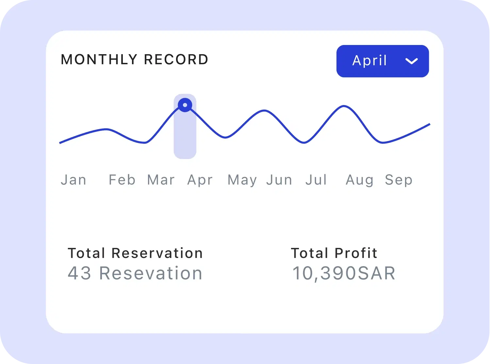Select the 10,390SAR profit value
This screenshot has height=364, width=490.
click(x=344, y=273)
